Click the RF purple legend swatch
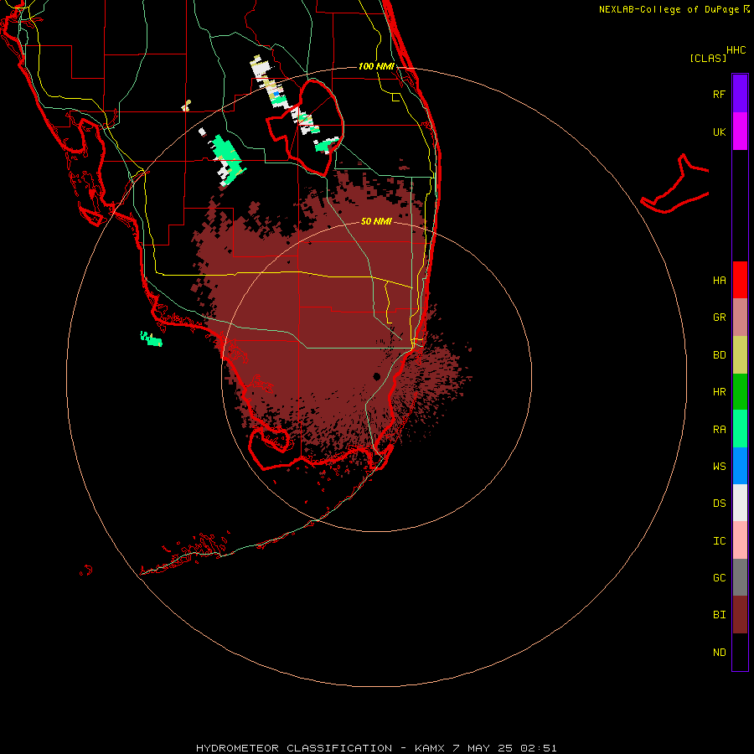Screen dimensions: 754x754 740,93
